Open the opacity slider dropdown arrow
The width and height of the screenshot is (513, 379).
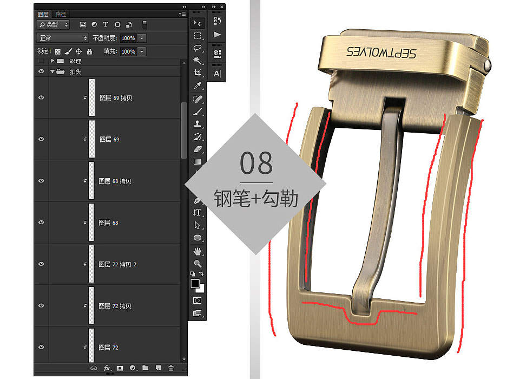[142, 38]
